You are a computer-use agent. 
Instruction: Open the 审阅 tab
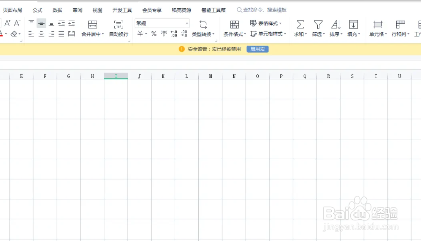click(x=78, y=10)
